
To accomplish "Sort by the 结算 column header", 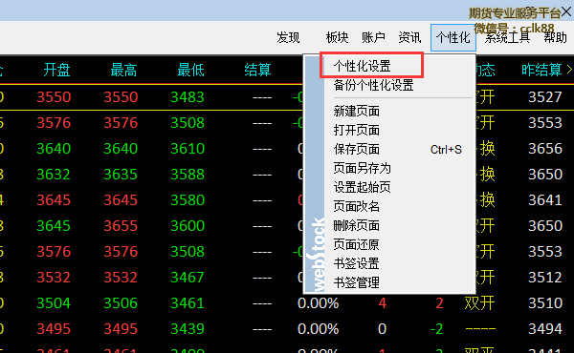I will [257, 70].
